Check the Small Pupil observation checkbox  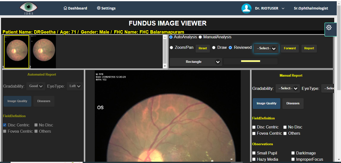coord(254,153)
